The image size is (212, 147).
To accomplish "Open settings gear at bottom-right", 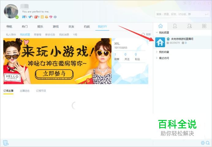I will 203,143.
